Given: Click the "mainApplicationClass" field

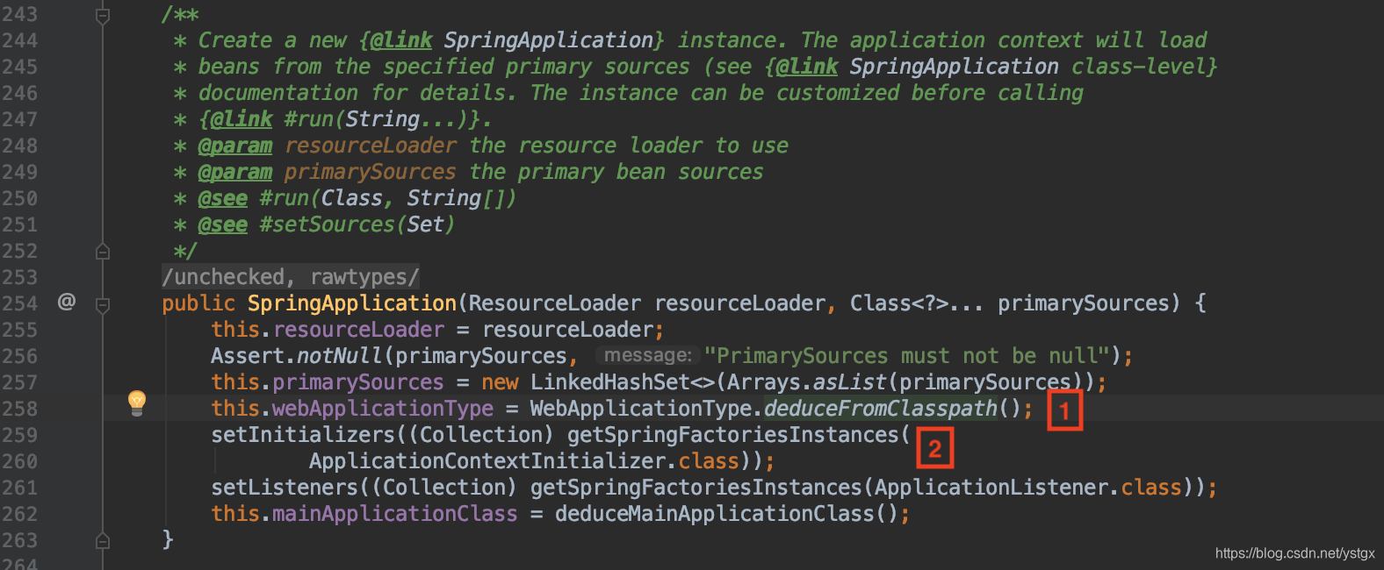Looking at the screenshot, I should (x=395, y=514).
